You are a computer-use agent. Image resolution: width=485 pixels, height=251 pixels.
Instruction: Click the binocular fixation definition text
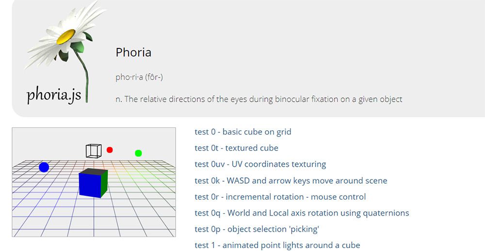click(x=259, y=99)
